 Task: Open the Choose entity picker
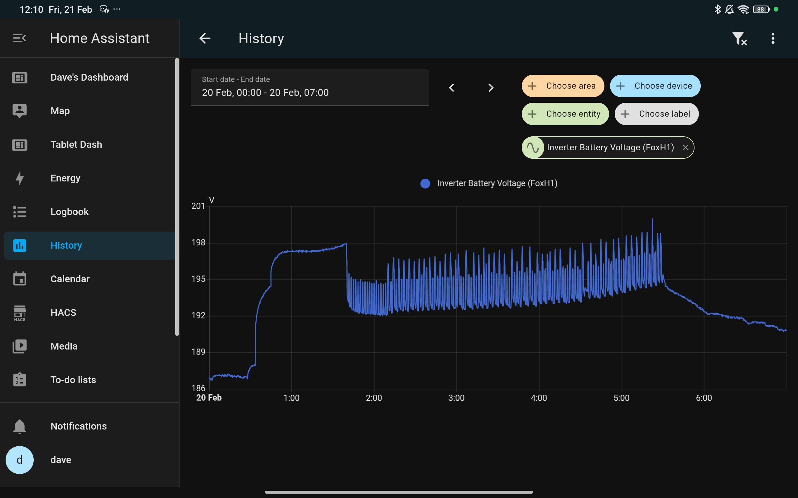(x=565, y=114)
